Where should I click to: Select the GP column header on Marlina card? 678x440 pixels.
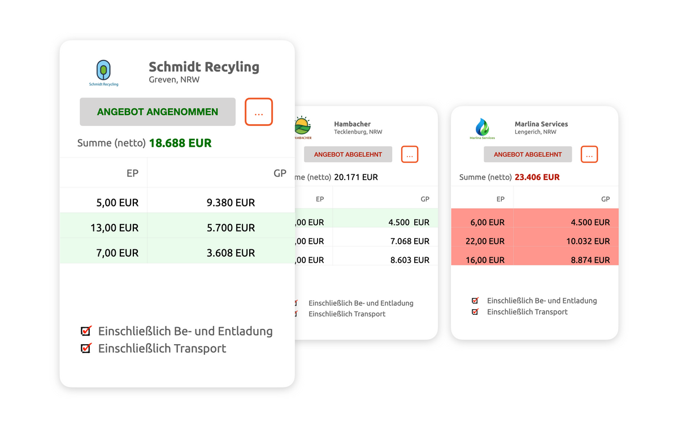[605, 199]
